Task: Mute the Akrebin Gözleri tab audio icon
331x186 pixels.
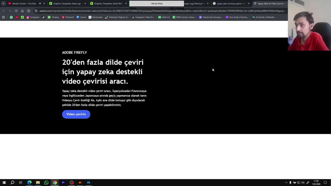Action: (40, 4)
